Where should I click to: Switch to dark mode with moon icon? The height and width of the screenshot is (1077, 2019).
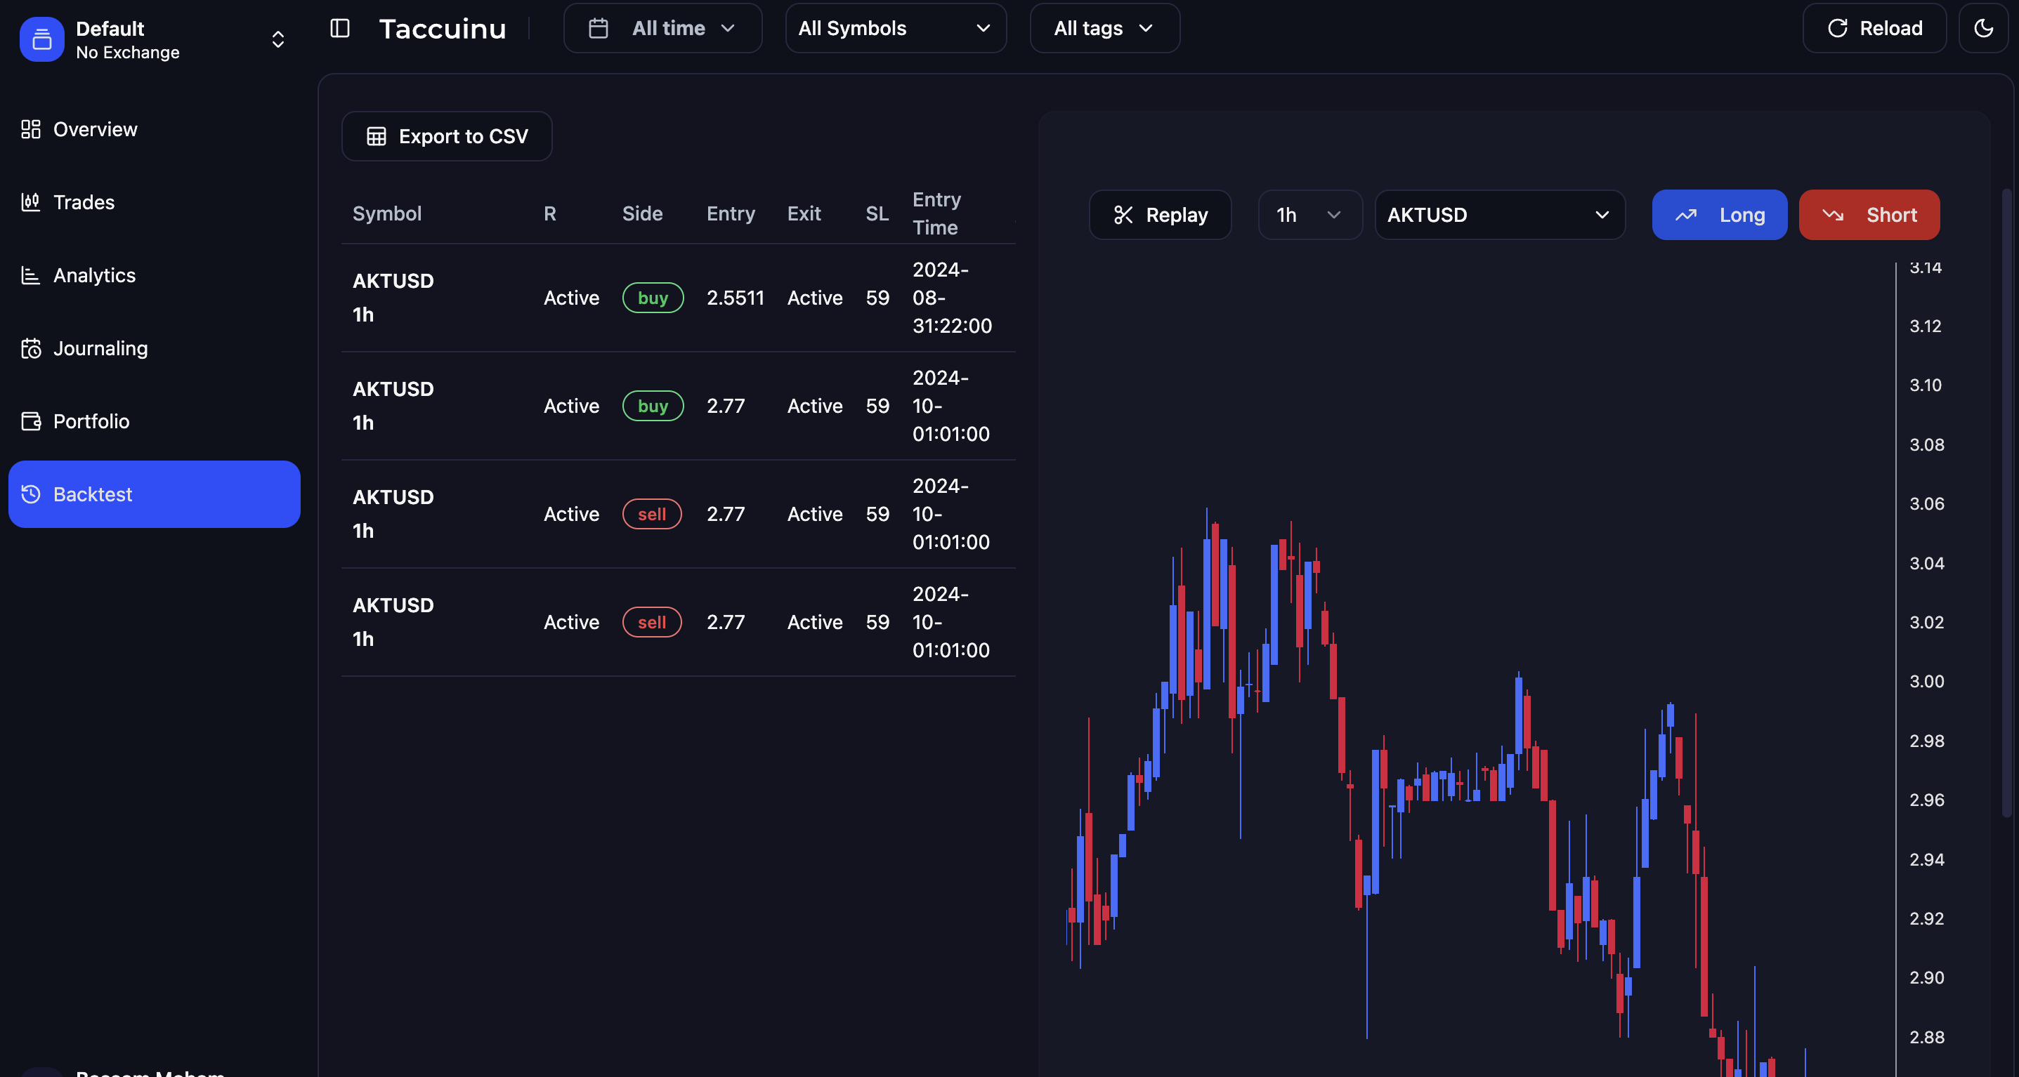1983,28
